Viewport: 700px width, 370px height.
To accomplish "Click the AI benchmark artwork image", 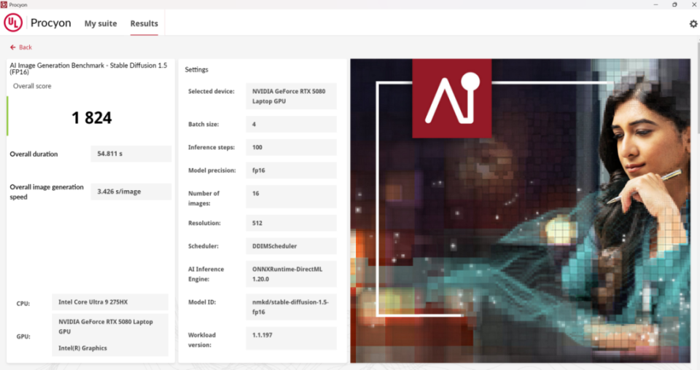I will (x=520, y=210).
